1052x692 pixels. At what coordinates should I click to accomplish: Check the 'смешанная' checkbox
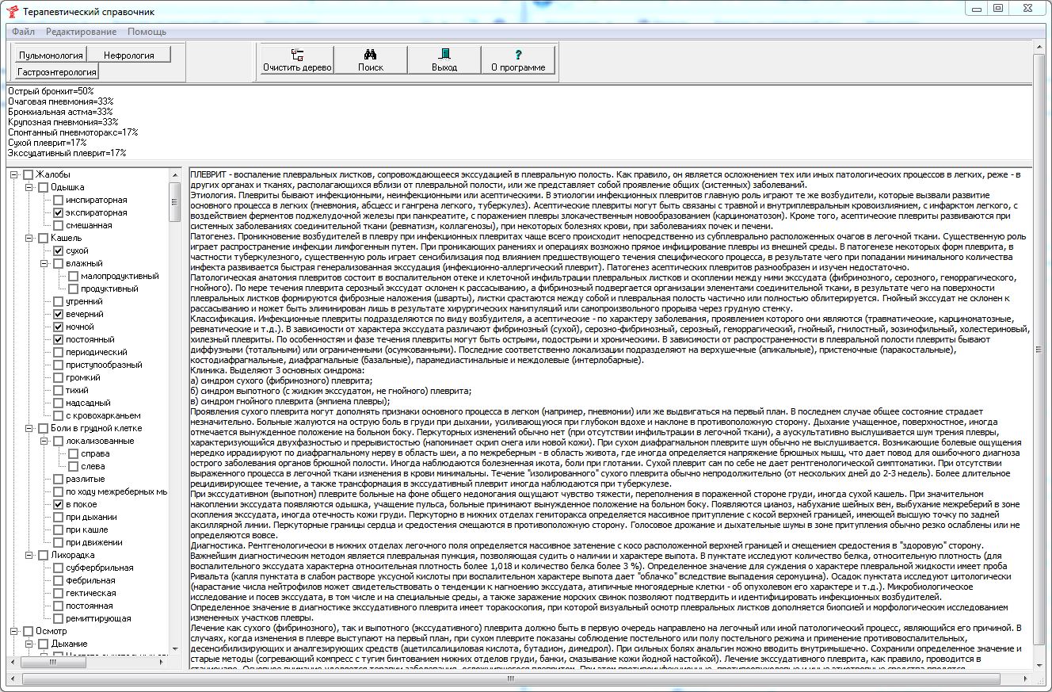coord(58,225)
